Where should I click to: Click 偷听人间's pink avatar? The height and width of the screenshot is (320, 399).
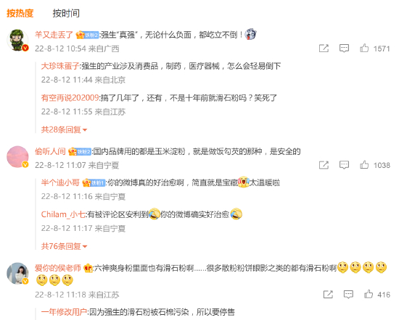point(17,157)
